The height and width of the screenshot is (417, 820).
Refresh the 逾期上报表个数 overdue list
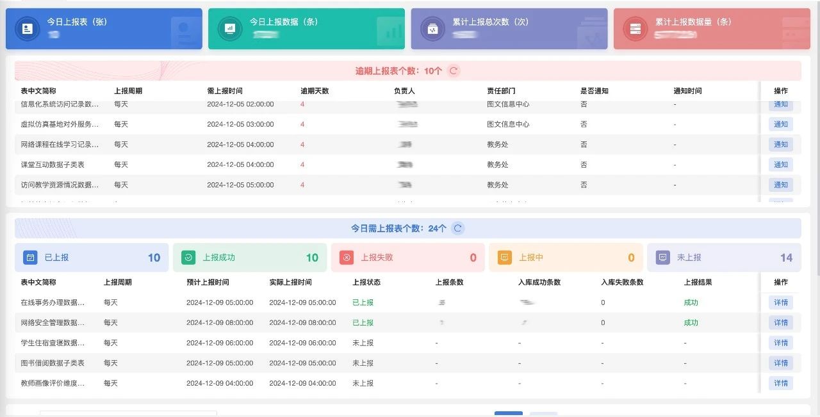coord(454,71)
